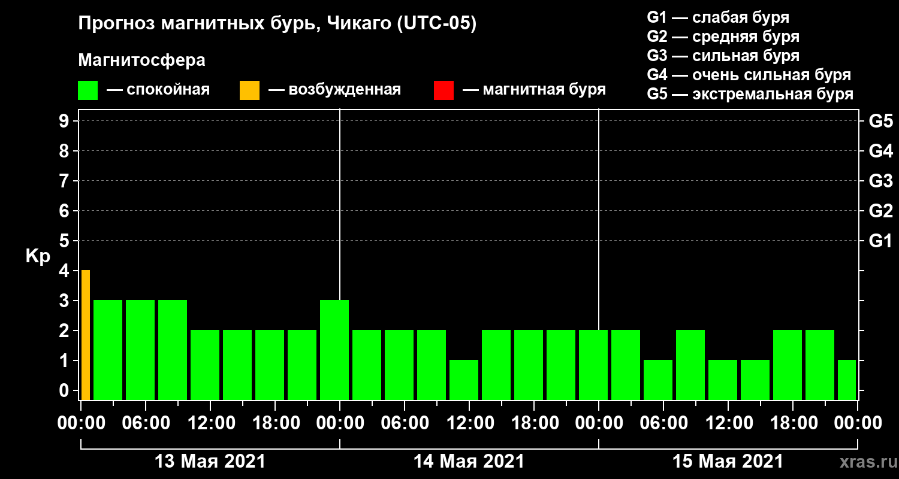Image resolution: width=899 pixels, height=479 pixels.
Task: Click the Kp axis label
Action: [x=38, y=257]
